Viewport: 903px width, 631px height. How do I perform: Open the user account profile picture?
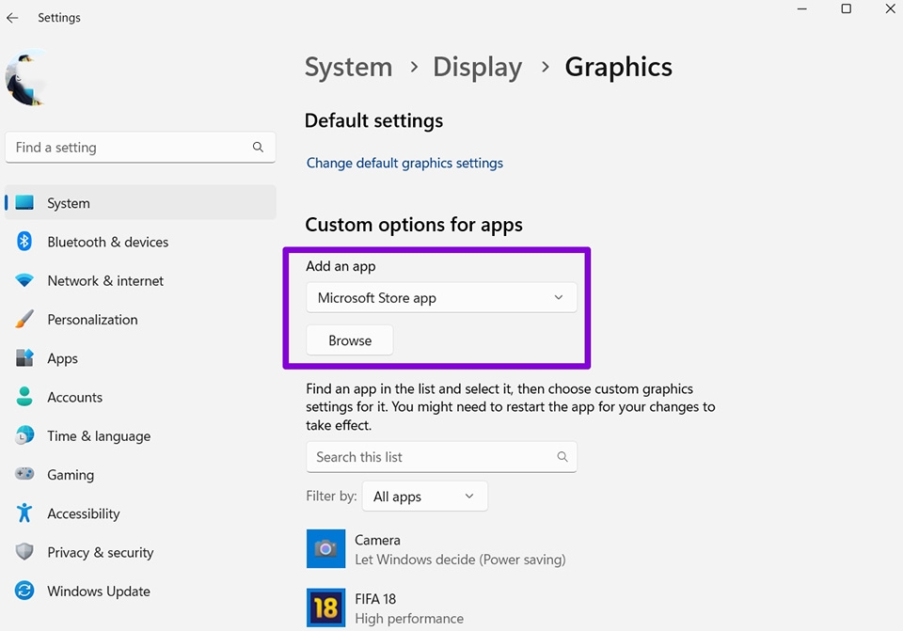[25, 79]
